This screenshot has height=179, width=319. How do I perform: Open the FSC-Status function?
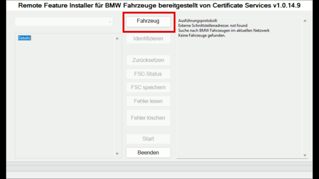(148, 74)
